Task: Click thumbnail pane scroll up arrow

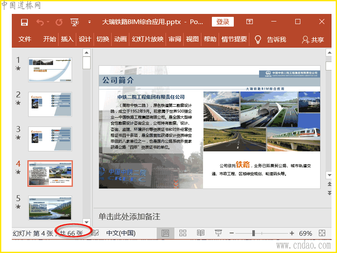Action: pos(86,52)
